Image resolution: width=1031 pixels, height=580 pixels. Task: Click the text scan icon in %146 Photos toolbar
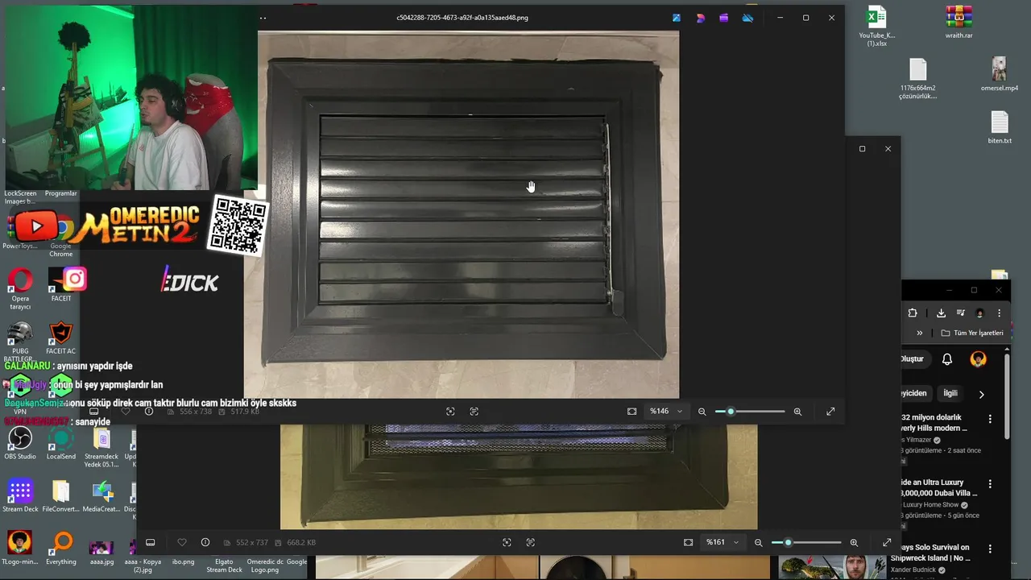474,411
